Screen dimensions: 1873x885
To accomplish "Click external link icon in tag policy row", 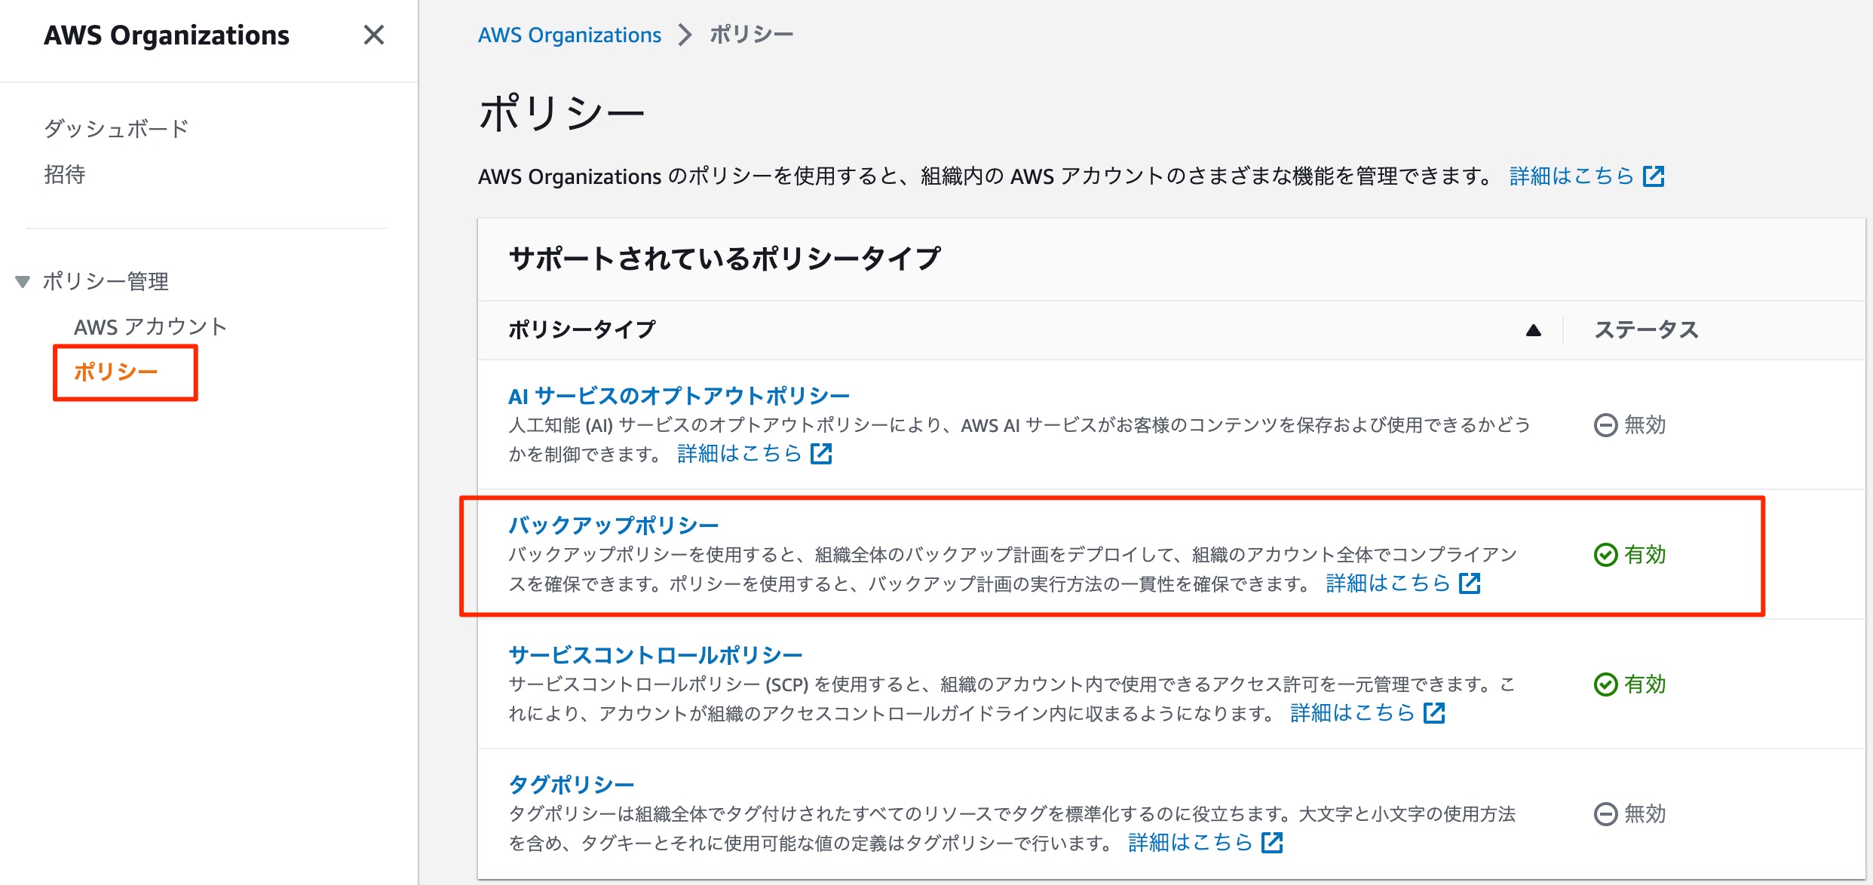I will tap(1272, 842).
